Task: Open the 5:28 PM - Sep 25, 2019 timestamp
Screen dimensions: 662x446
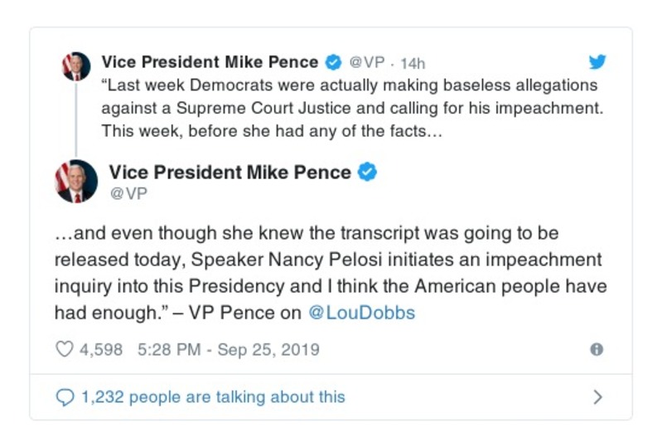Action: coord(226,350)
